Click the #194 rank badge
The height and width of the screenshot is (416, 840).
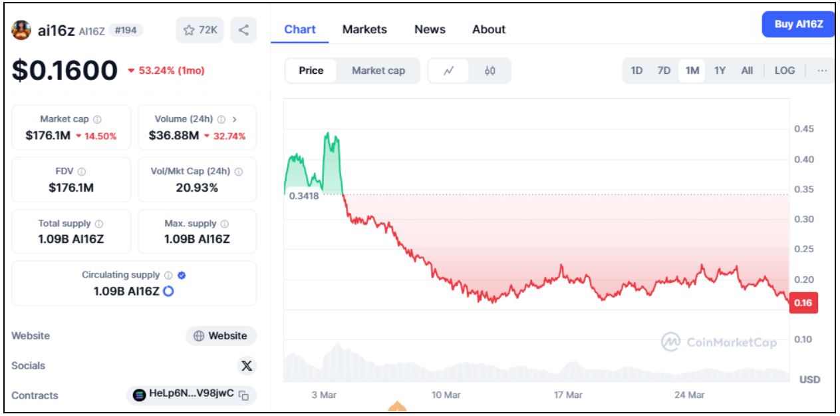pos(126,30)
